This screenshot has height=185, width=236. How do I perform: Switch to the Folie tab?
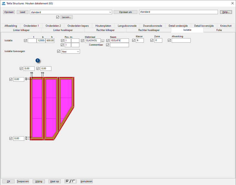[219, 30]
